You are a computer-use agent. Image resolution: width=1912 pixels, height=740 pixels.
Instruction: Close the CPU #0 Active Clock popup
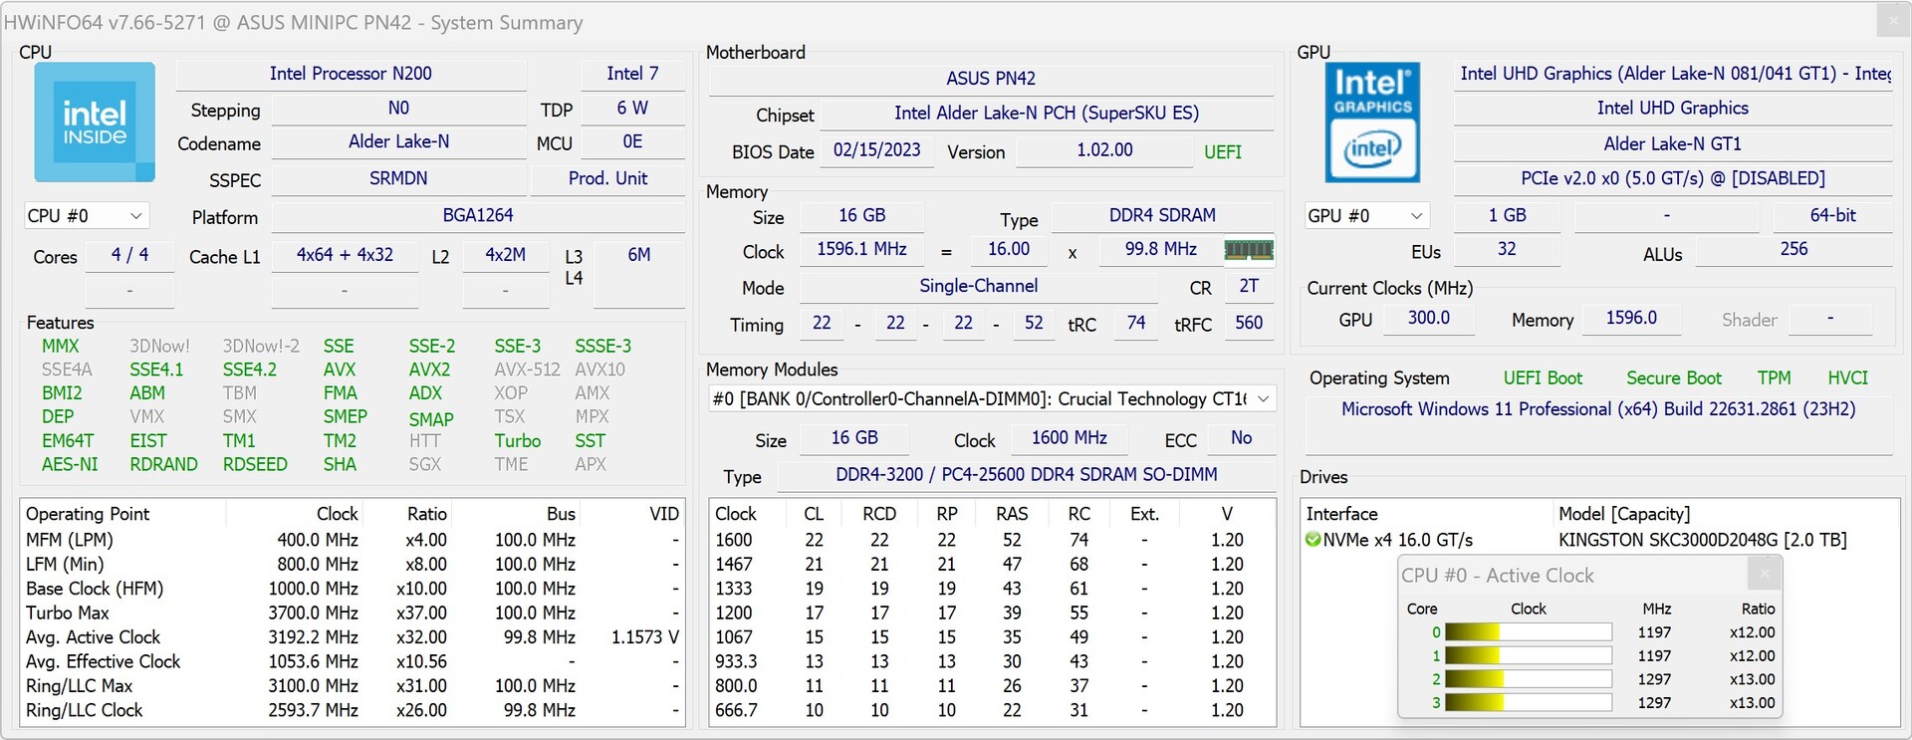coord(1764,574)
